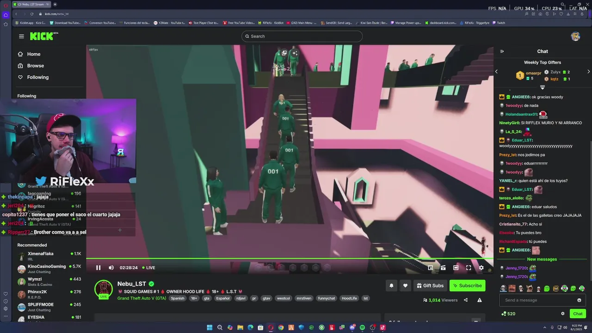Screen dimensions: 592x333
Task: Open dashboard.kick.com bookmark
Action: (x=441, y=23)
